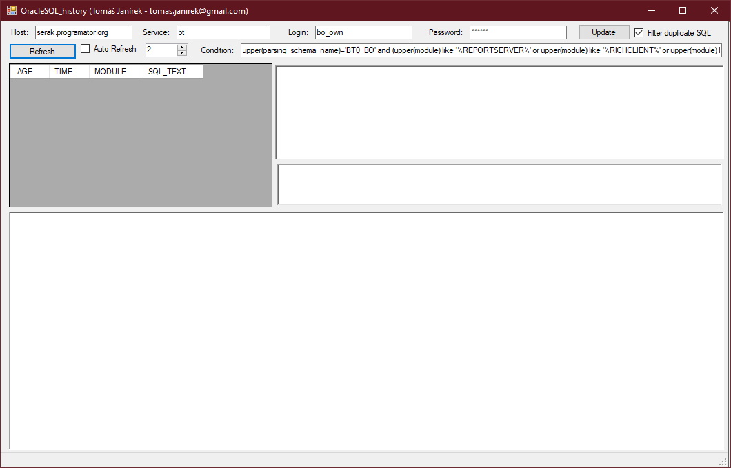The height and width of the screenshot is (468, 731).
Task: Click the large bottom SQL text area
Action: [365, 331]
